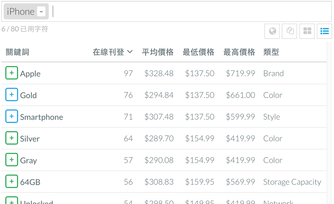Click the $294.84 average price

pos(159,95)
